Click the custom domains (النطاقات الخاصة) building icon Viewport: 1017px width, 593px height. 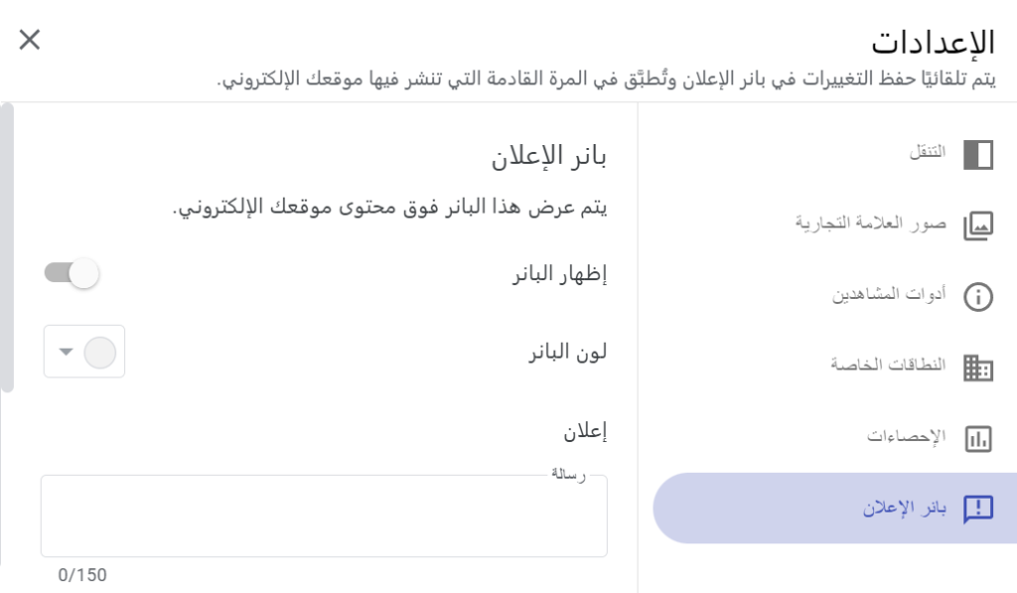pyautogui.click(x=978, y=368)
